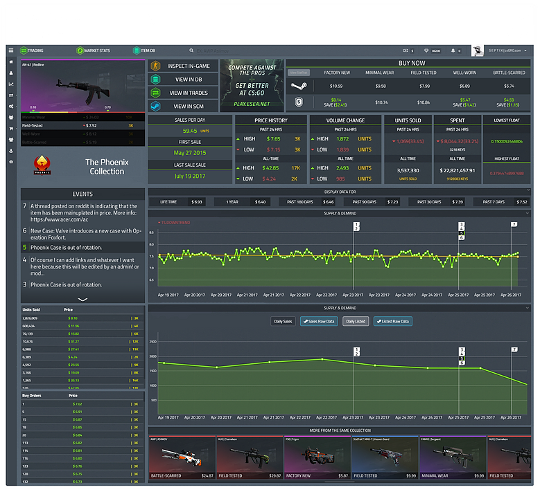
Task: Click the Steam logo in Buy Now table
Action: pyautogui.click(x=299, y=86)
